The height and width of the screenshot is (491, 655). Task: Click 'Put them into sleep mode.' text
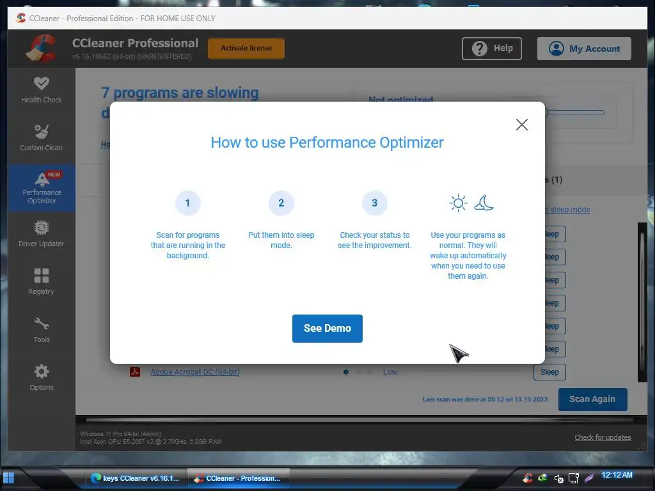(x=281, y=240)
